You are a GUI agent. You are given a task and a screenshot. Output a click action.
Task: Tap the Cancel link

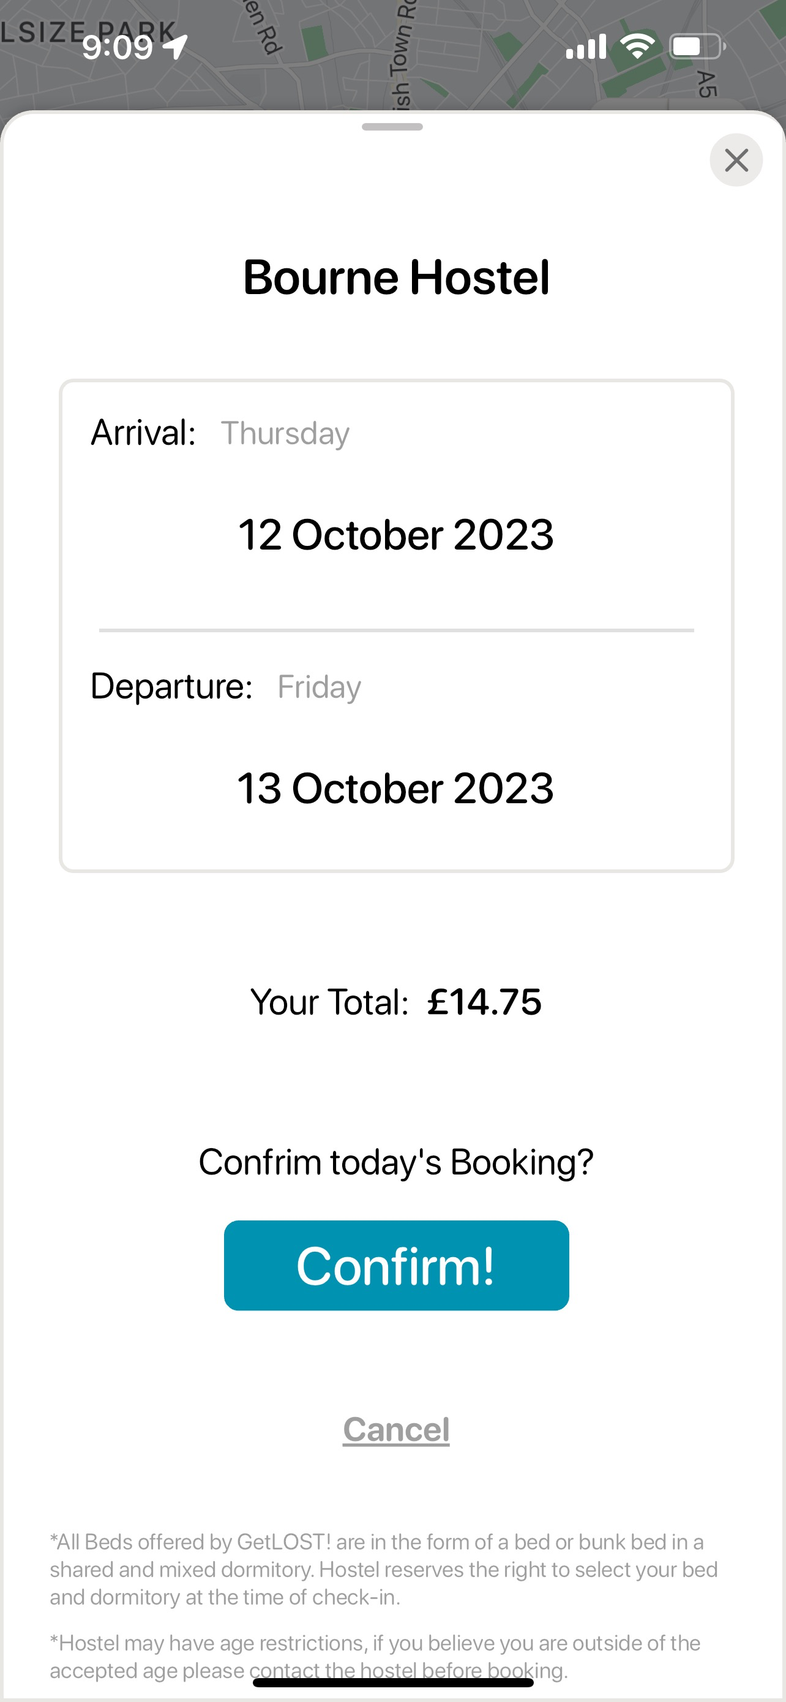point(396,1429)
